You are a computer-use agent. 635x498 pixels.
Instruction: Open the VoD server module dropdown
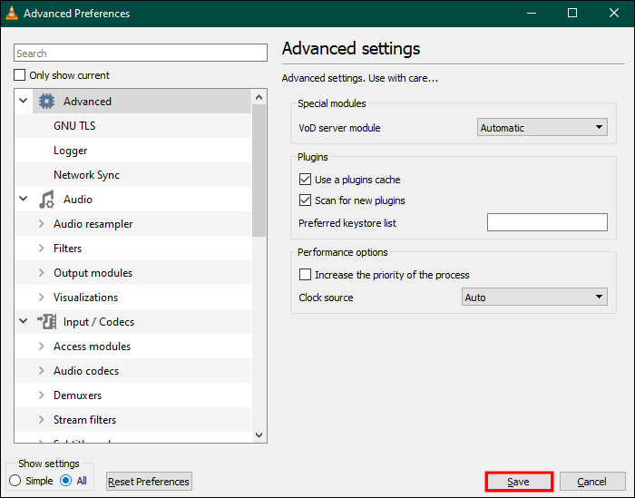point(542,128)
